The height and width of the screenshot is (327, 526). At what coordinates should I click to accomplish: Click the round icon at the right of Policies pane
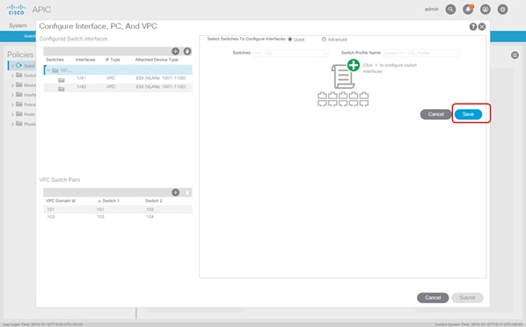pyautogui.click(x=515, y=55)
